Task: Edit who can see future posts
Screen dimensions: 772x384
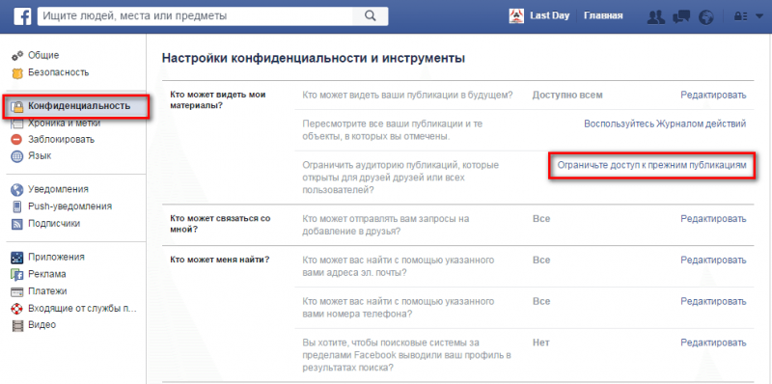Action: 713,95
